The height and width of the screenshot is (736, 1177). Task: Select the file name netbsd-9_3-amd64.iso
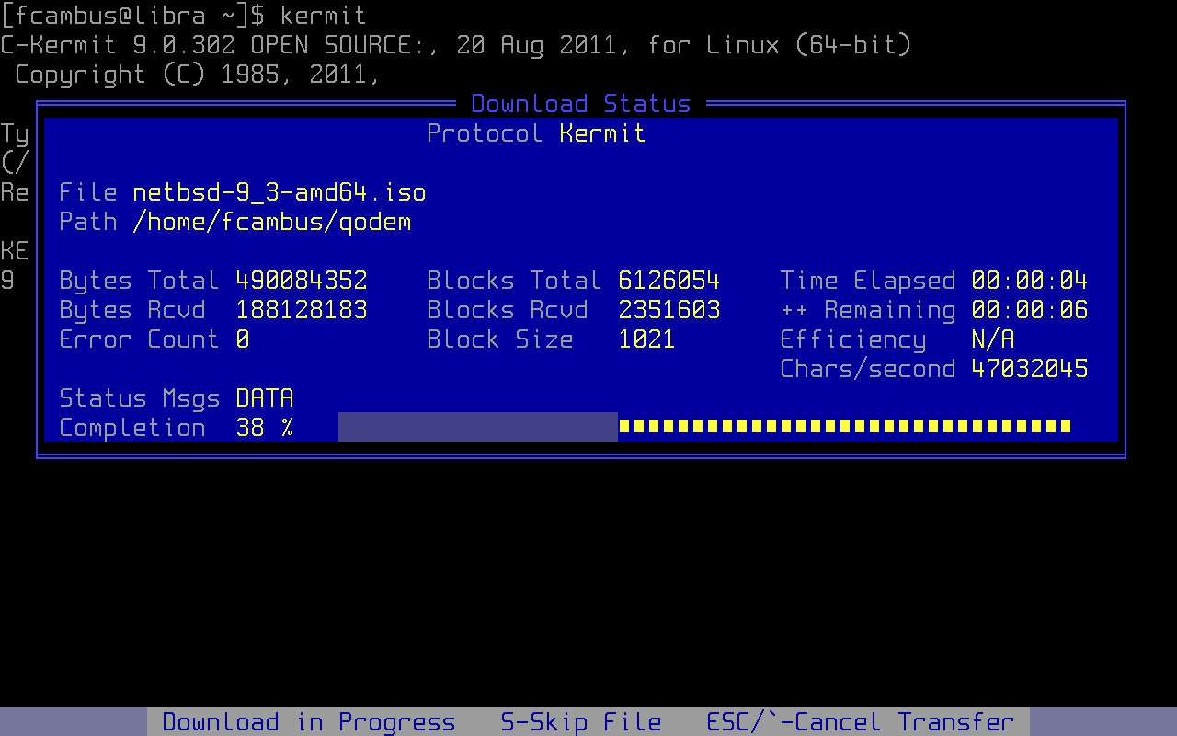(280, 192)
